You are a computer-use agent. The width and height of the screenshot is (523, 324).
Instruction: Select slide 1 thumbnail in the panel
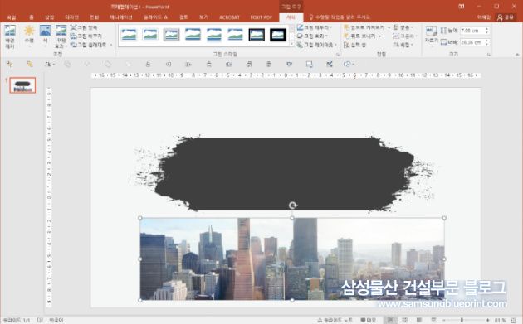tap(22, 85)
